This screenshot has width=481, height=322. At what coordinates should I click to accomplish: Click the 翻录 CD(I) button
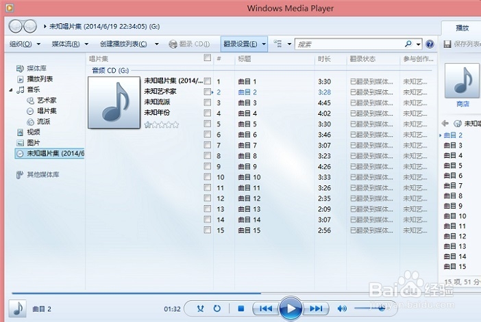click(189, 44)
